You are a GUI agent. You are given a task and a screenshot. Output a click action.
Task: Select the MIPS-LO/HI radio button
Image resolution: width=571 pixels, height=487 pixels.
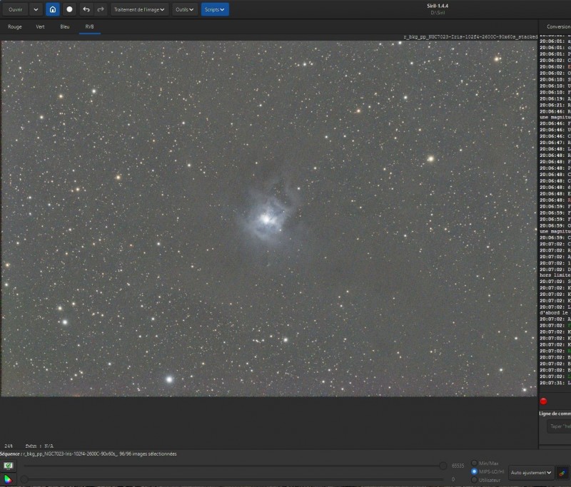point(474,471)
